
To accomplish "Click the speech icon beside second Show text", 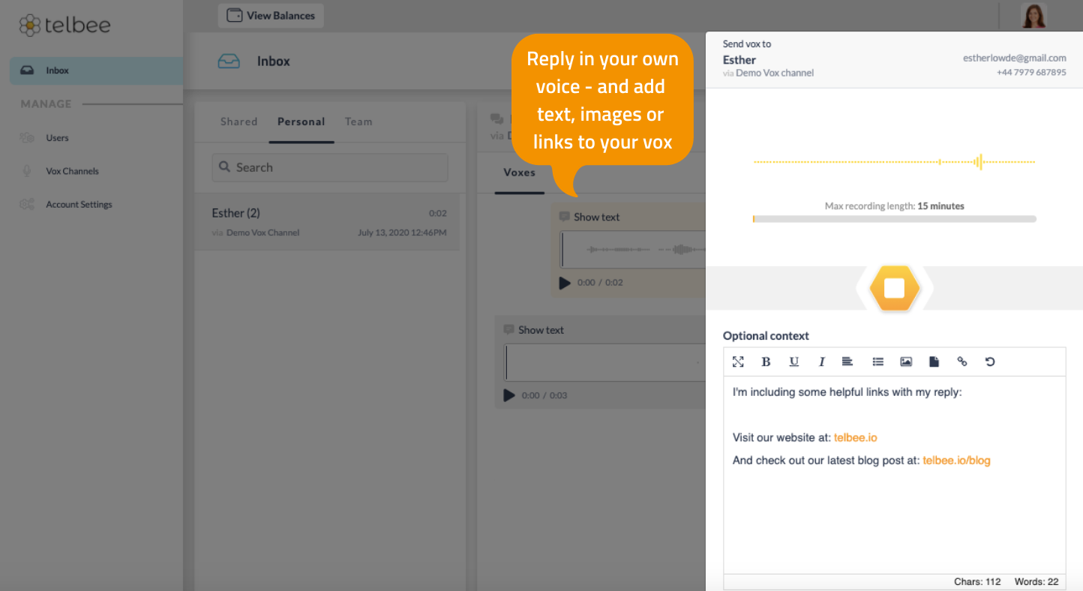I will [x=508, y=329].
